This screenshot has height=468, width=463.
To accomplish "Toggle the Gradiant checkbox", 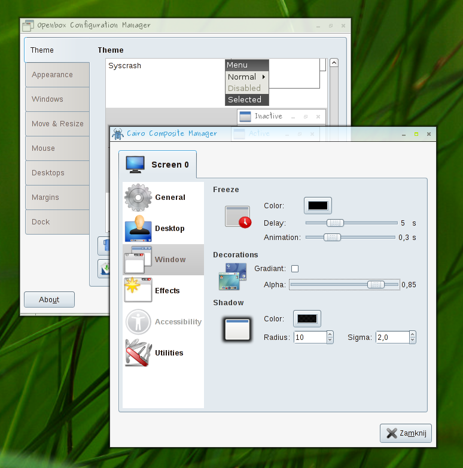I will point(295,269).
